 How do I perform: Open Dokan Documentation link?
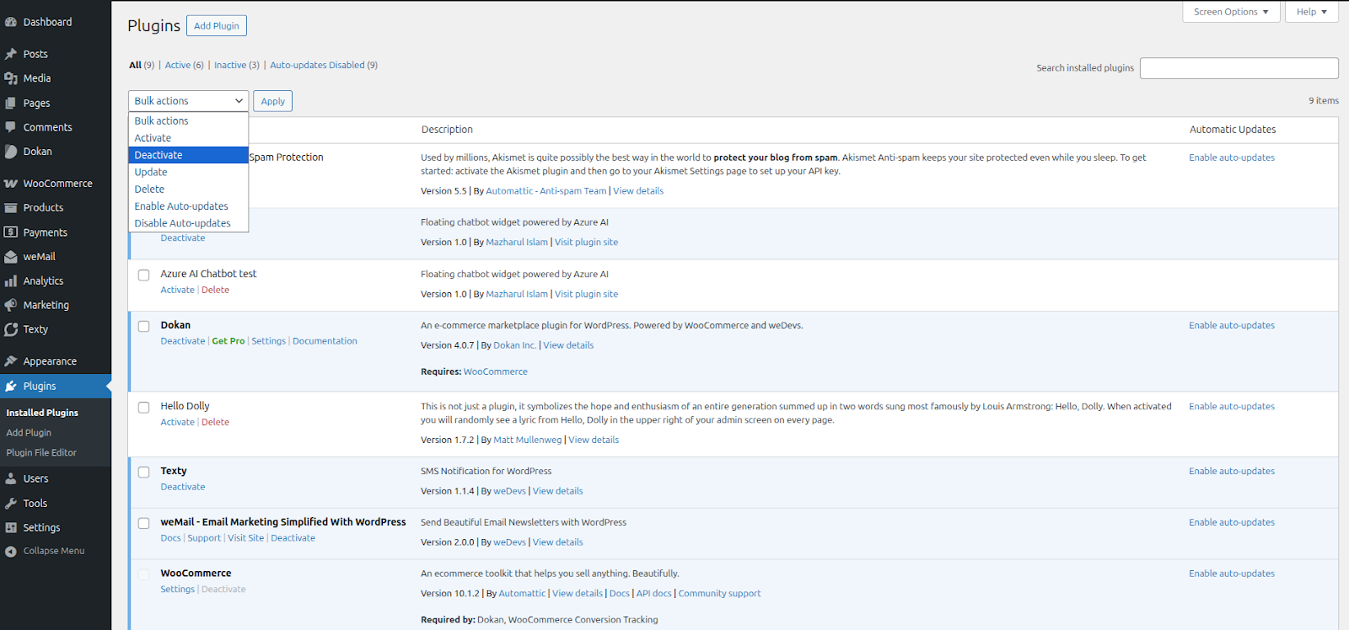(x=325, y=341)
